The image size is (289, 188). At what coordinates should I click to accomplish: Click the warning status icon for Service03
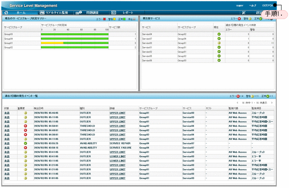(x=219, y=43)
